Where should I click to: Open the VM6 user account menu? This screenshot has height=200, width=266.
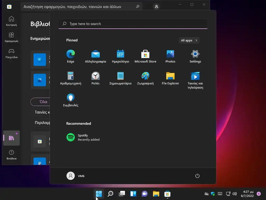click(76, 176)
